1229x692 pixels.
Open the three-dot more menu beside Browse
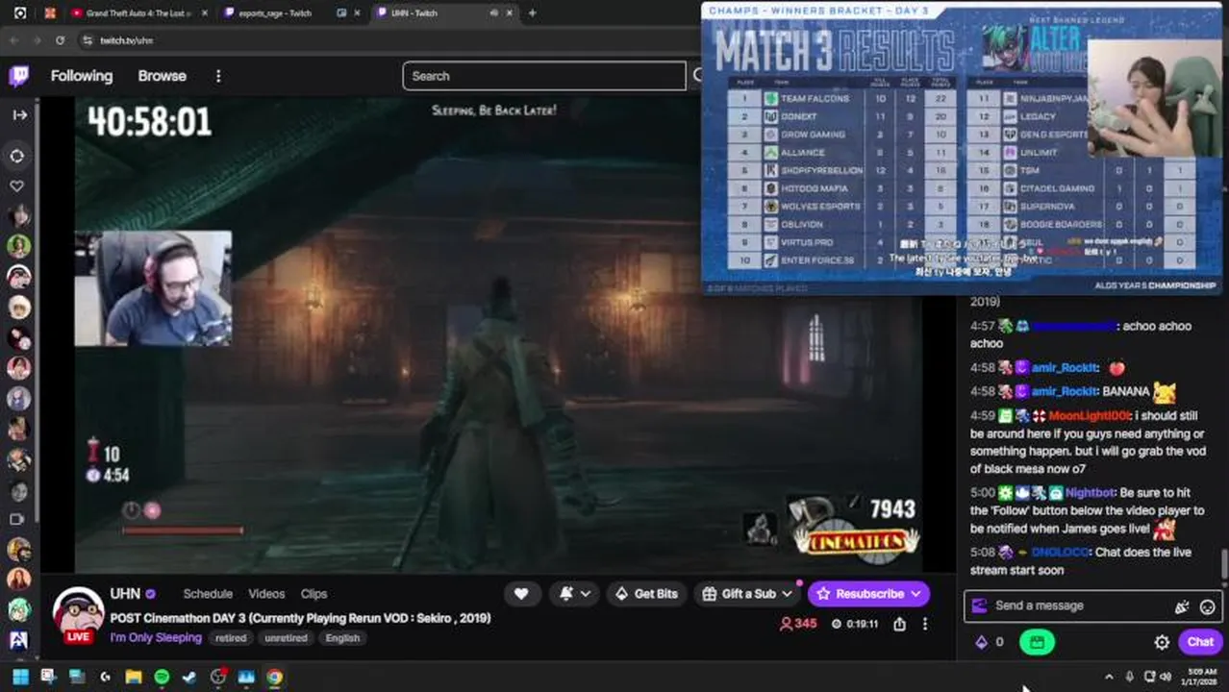point(218,76)
